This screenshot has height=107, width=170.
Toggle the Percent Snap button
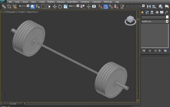(x=111, y=7)
